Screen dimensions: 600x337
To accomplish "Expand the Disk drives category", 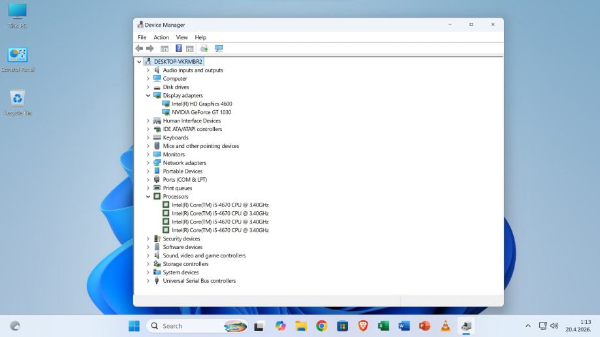I will [x=148, y=87].
